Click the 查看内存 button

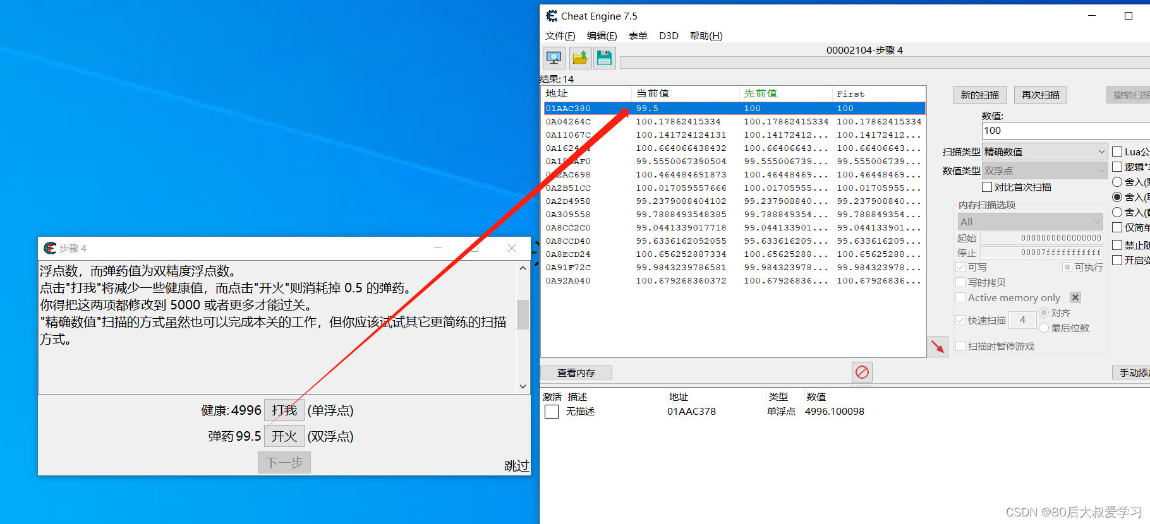576,372
